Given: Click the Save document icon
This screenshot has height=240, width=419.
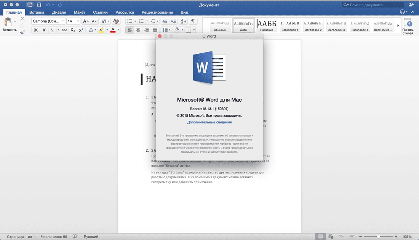Looking at the screenshot, I should click(39, 5).
